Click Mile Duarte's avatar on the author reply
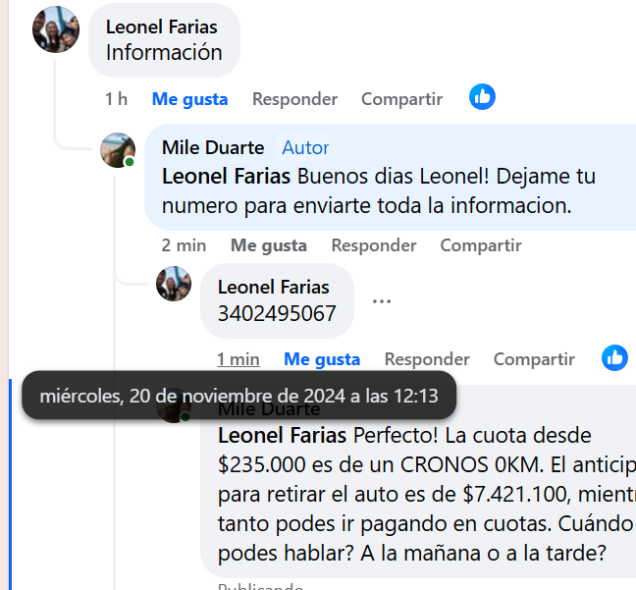Screen dimensions: 636x590 [x=119, y=150]
